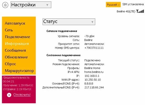The image size is (145, 105).
Task: Open Маршрутизатор settings
Action: point(19,71)
